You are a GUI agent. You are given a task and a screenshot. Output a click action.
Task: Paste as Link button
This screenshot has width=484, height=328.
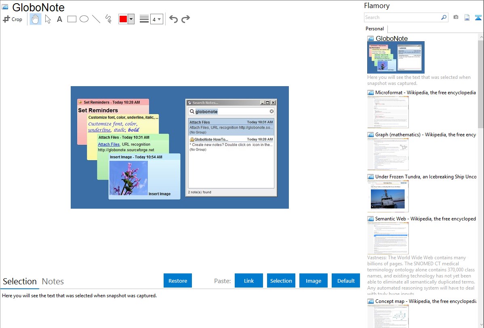[249, 281]
